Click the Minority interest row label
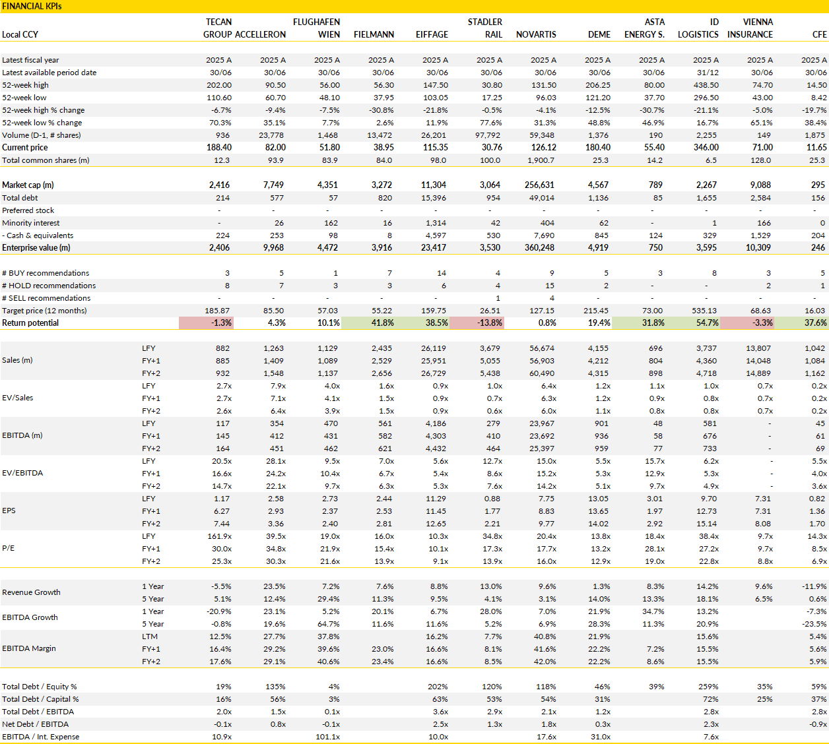This screenshot has height=744, width=829. [30, 223]
